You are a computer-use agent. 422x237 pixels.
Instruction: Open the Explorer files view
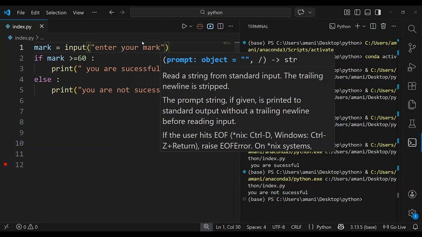[412, 105]
